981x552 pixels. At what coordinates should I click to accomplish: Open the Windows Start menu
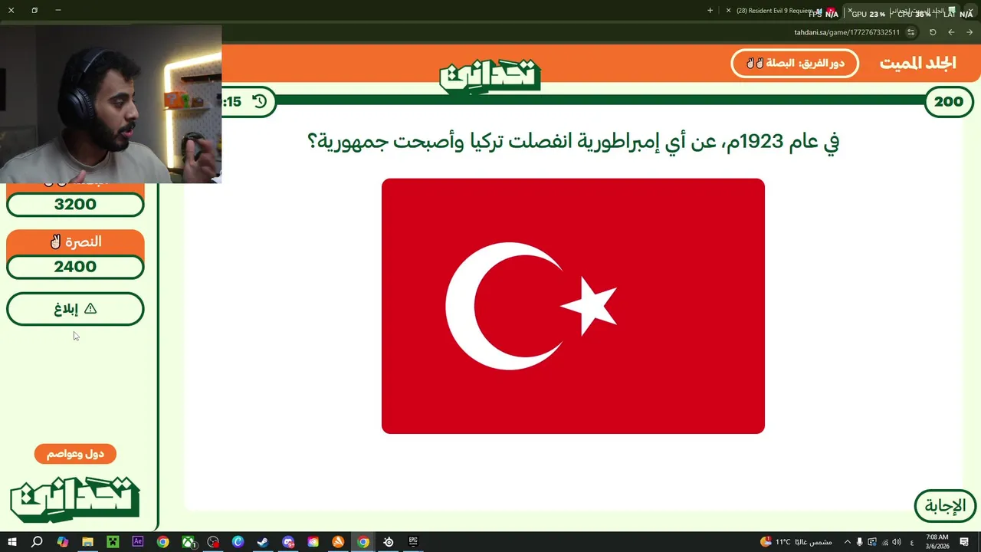point(11,542)
